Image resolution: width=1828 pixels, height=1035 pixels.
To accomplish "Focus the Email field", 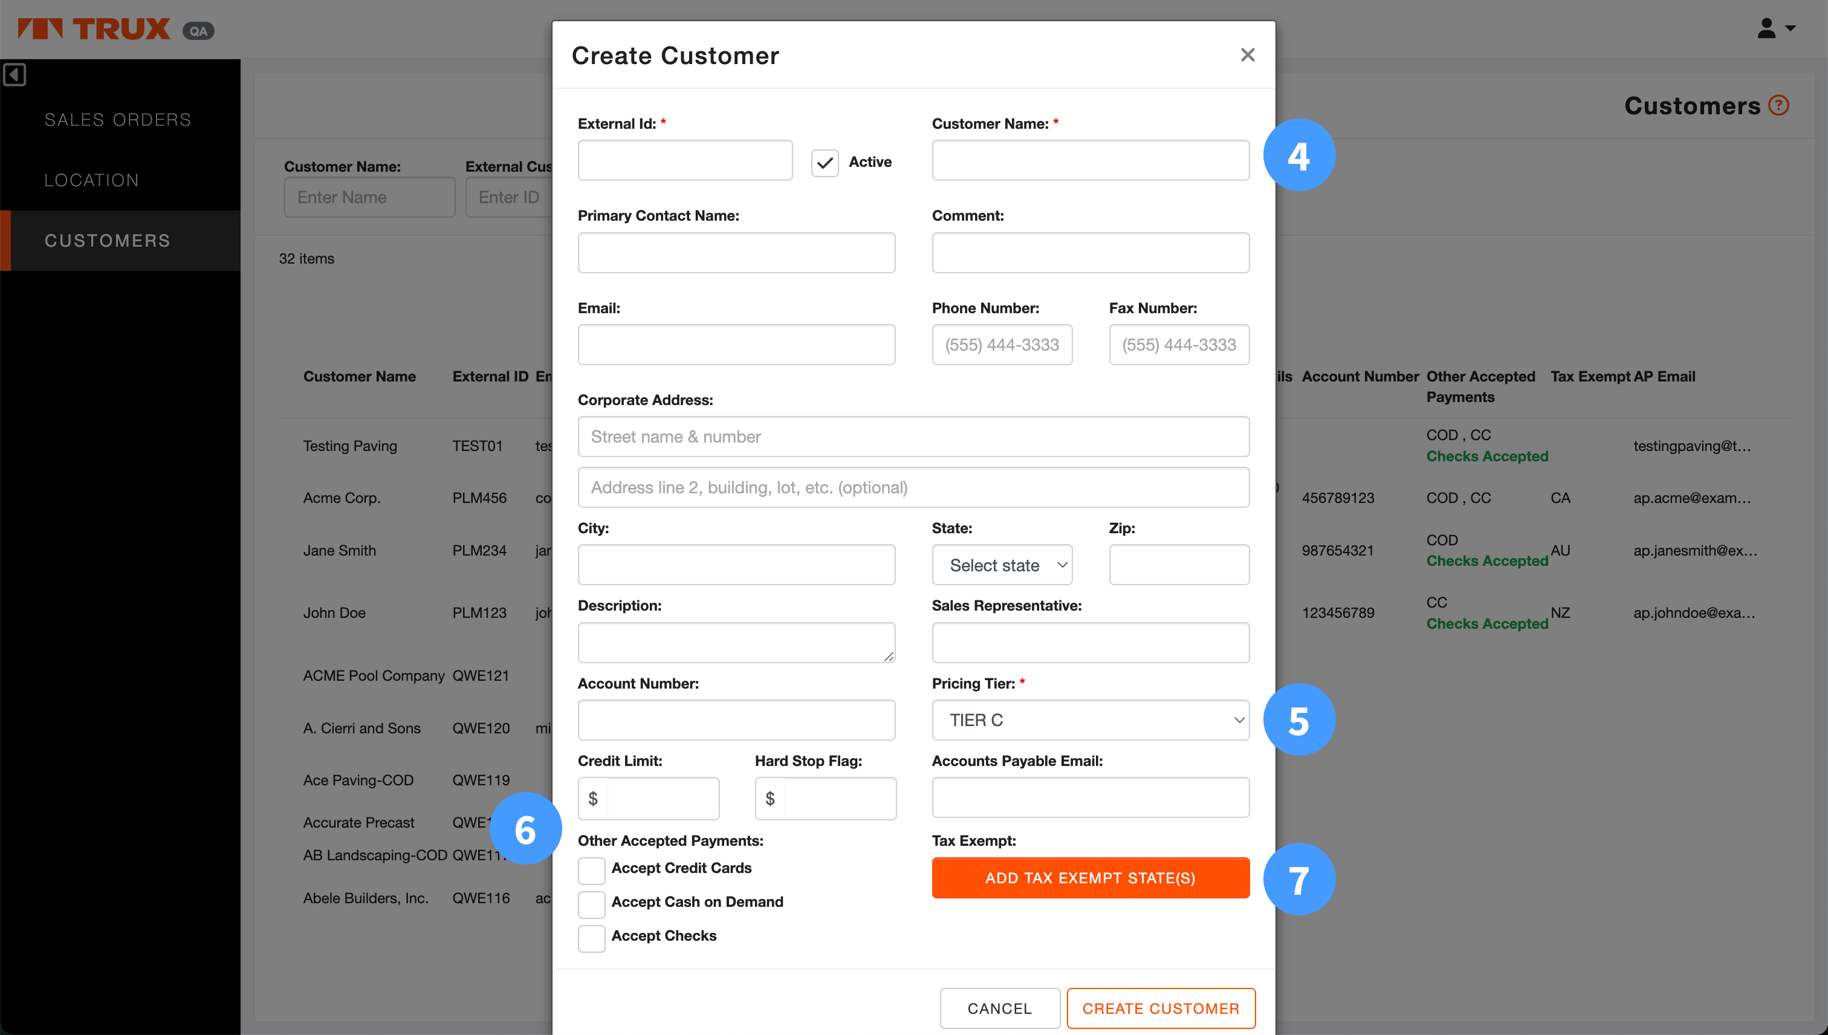I will point(736,345).
